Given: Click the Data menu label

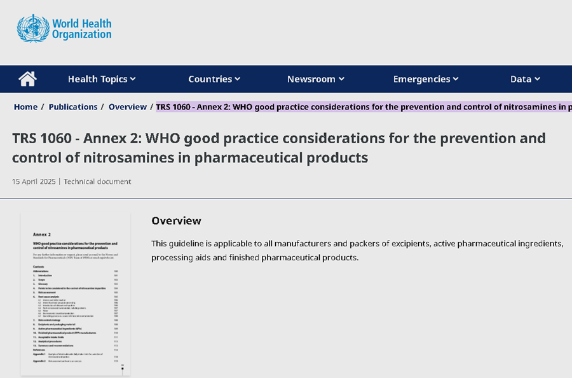Looking at the screenshot, I should (x=521, y=79).
